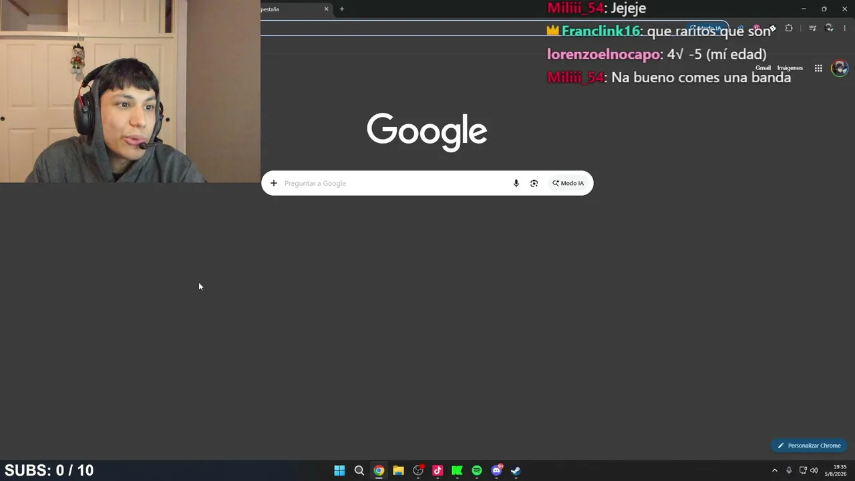Open the Chrome extensions puzzle menu
This screenshot has width=855, height=481.
click(x=789, y=28)
